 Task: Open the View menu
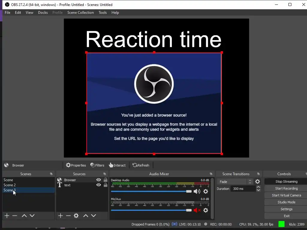[29, 13]
